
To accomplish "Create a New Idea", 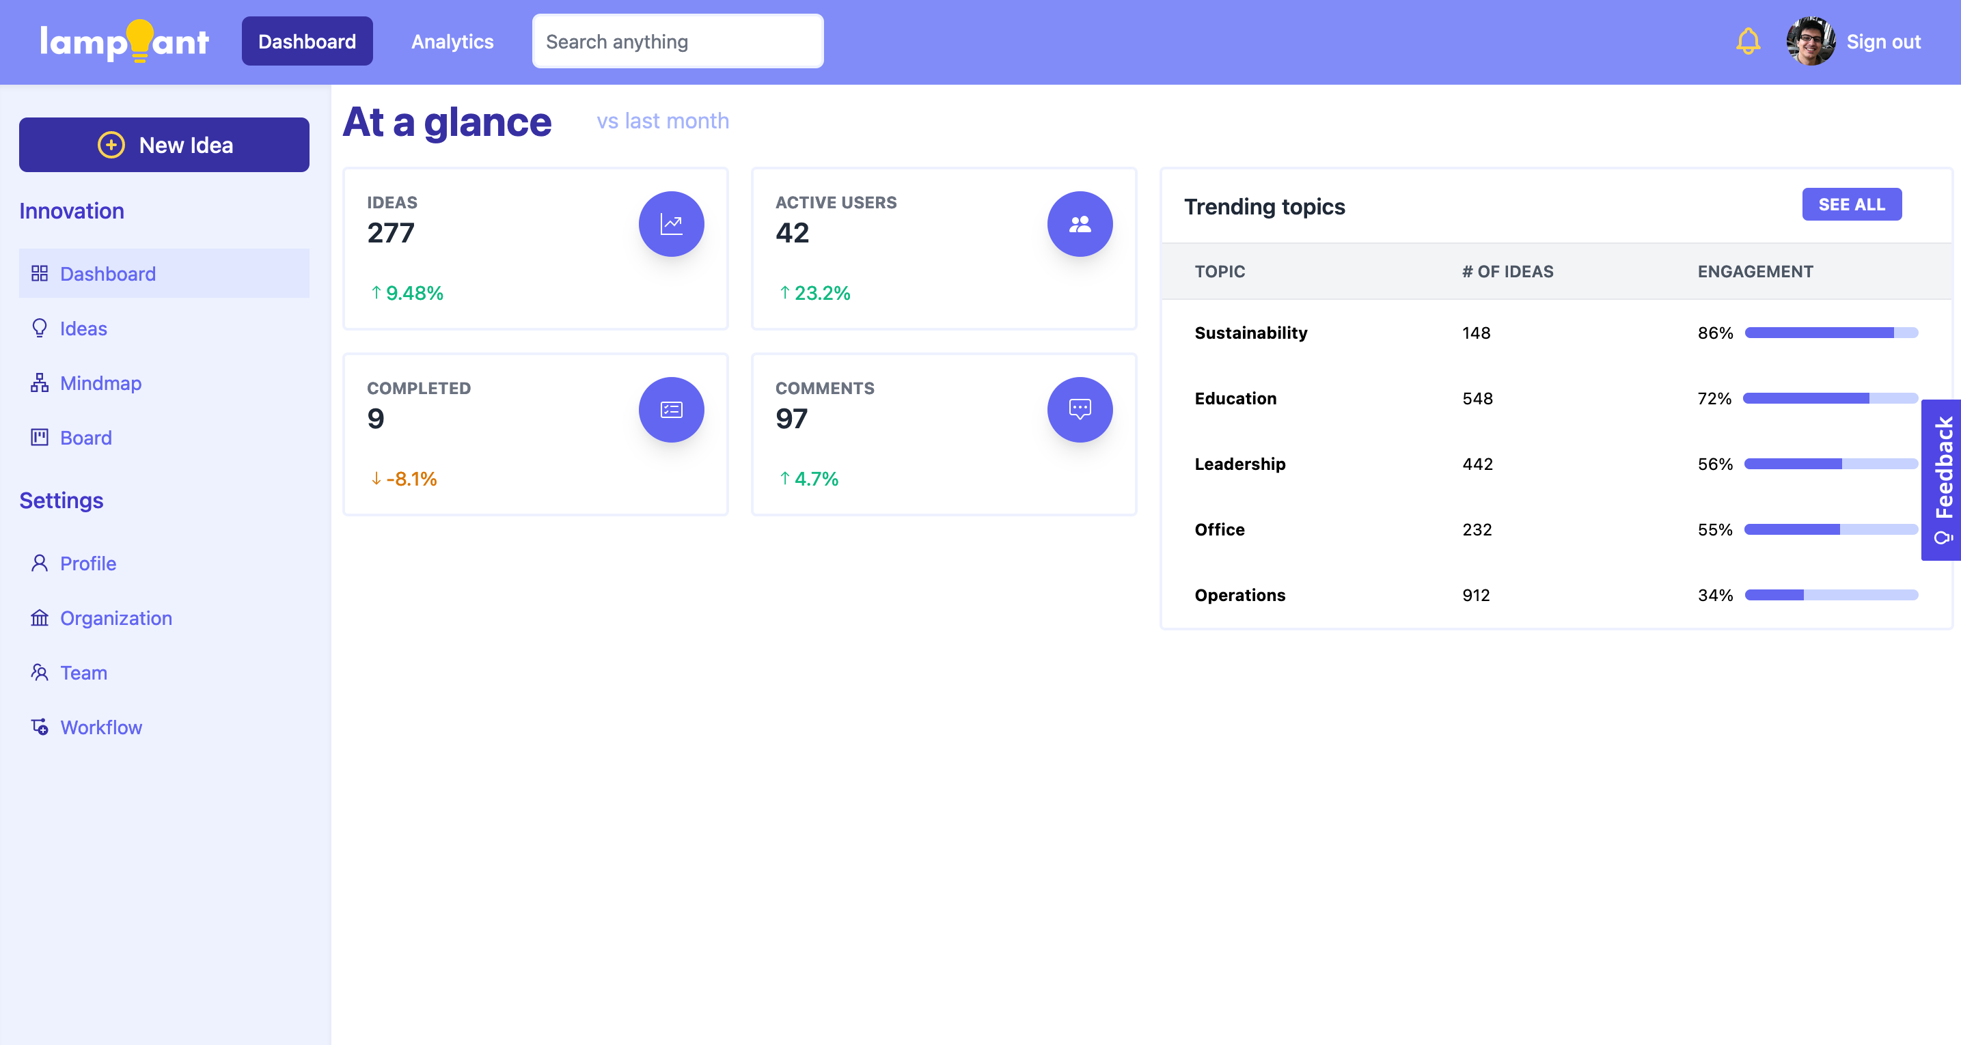I will coord(164,145).
